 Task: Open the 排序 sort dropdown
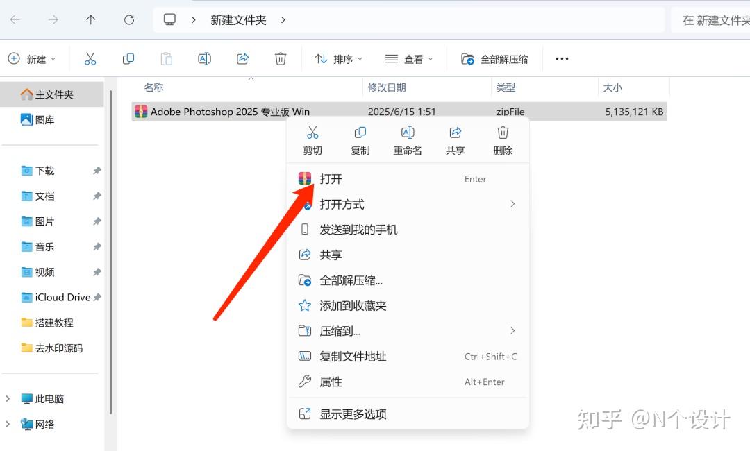[339, 59]
